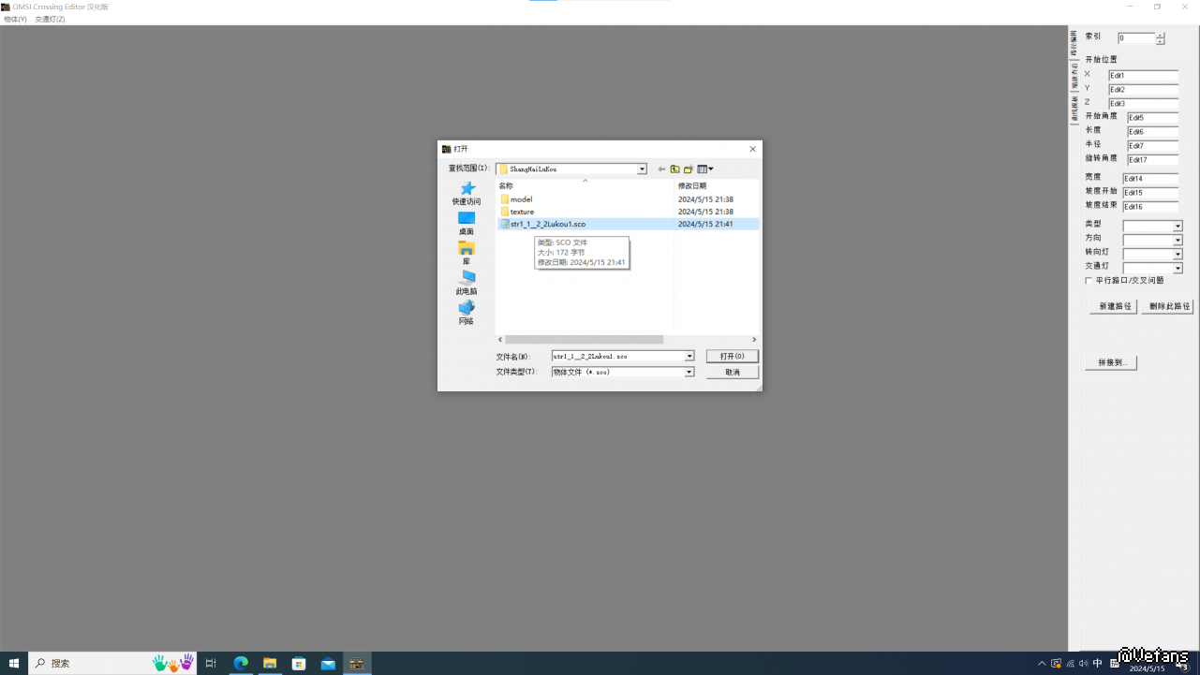Open Microsoft Edge from the taskbar
The width and height of the screenshot is (1200, 675).
pos(241,663)
